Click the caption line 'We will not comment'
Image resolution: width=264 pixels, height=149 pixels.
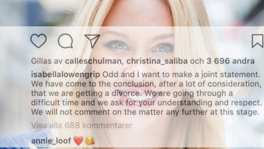145,112
